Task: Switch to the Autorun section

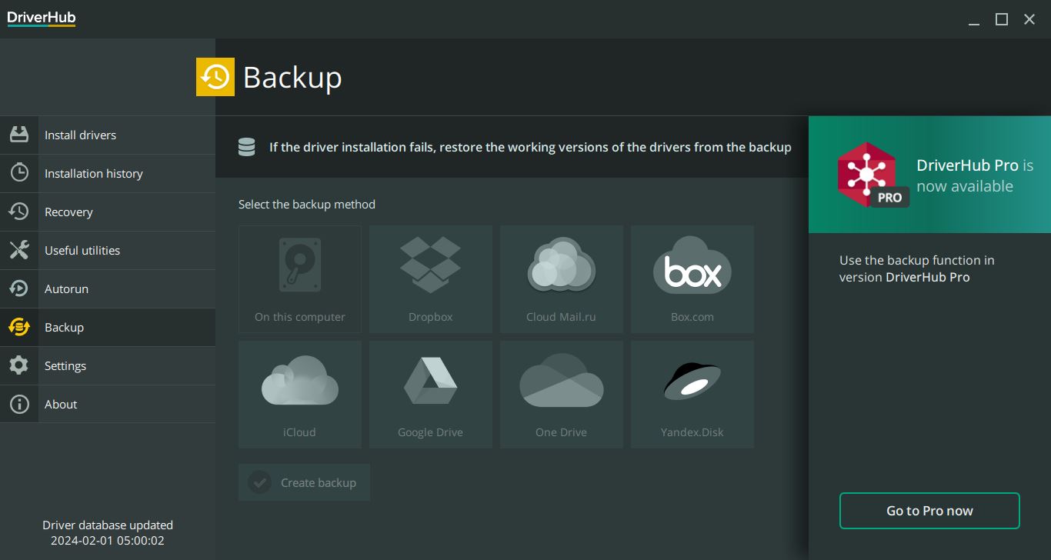Action: [108, 288]
